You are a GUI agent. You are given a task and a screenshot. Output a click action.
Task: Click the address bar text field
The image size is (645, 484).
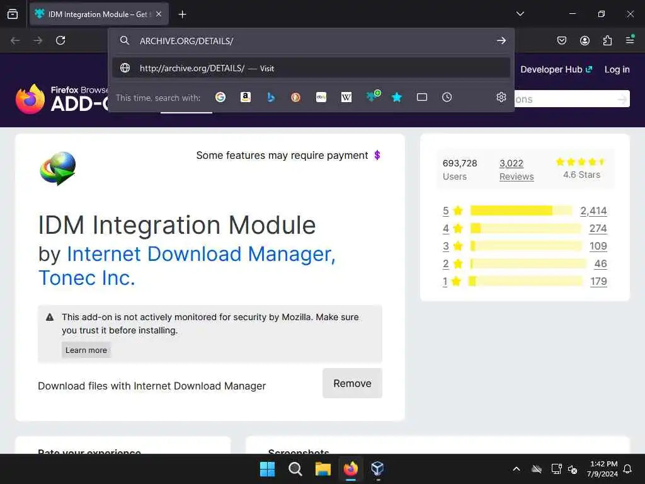coord(312,40)
